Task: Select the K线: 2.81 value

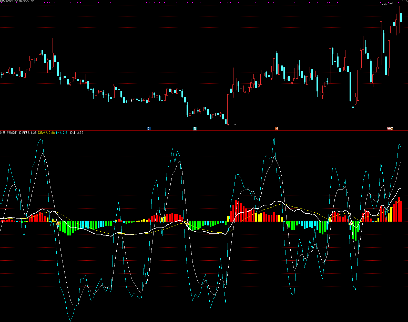Action: (62, 133)
